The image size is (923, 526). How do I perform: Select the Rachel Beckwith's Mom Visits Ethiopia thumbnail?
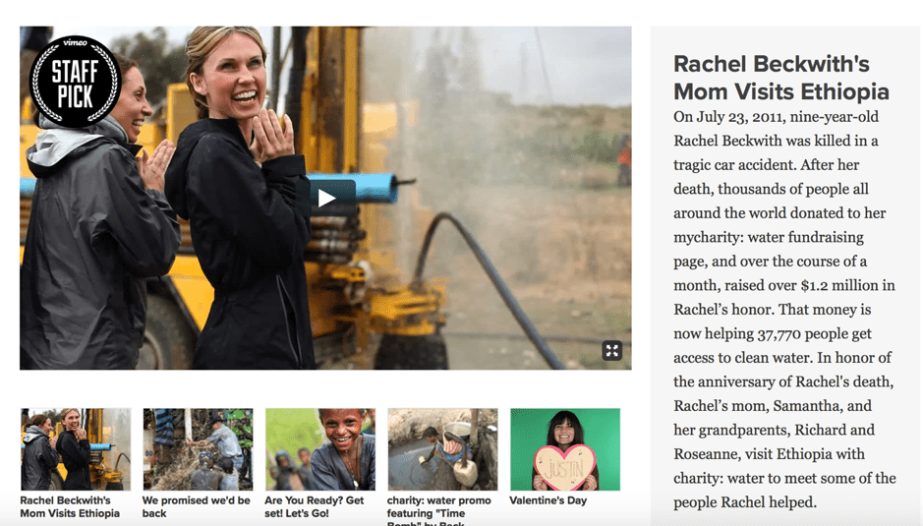[x=76, y=449]
